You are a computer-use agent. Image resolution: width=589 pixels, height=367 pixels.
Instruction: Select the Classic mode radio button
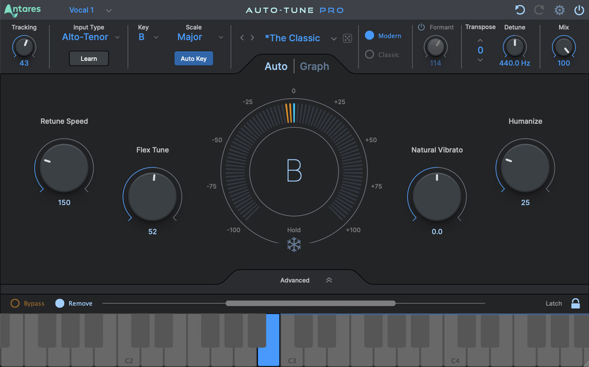click(x=370, y=55)
